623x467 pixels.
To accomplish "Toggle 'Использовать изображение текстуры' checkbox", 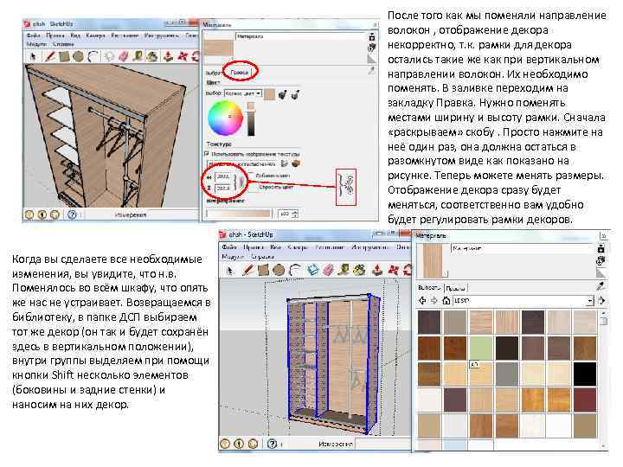I will [207, 153].
